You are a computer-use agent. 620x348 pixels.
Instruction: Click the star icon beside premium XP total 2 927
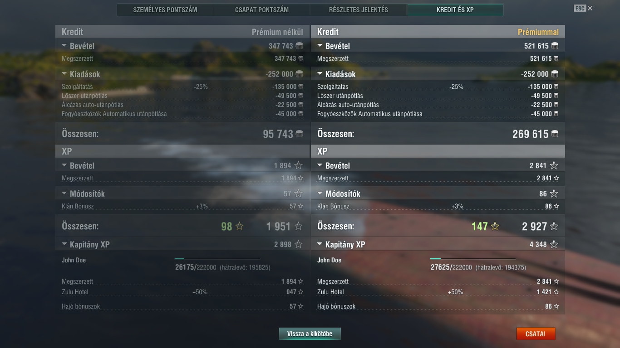pyautogui.click(x=554, y=226)
